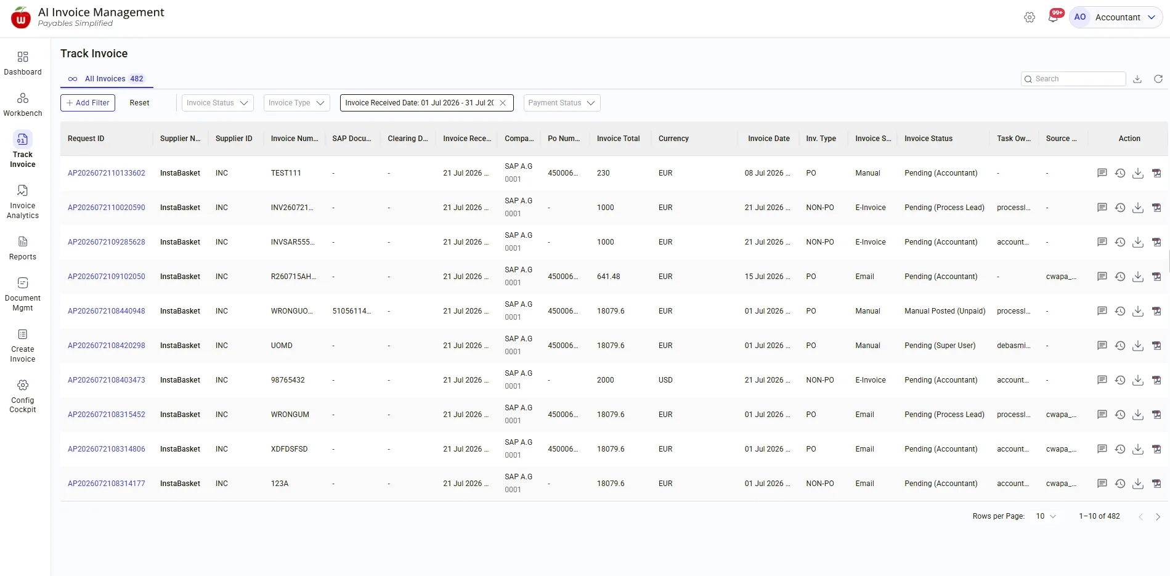
Task: Select Track Invoice in sidebar
Action: coord(23,150)
